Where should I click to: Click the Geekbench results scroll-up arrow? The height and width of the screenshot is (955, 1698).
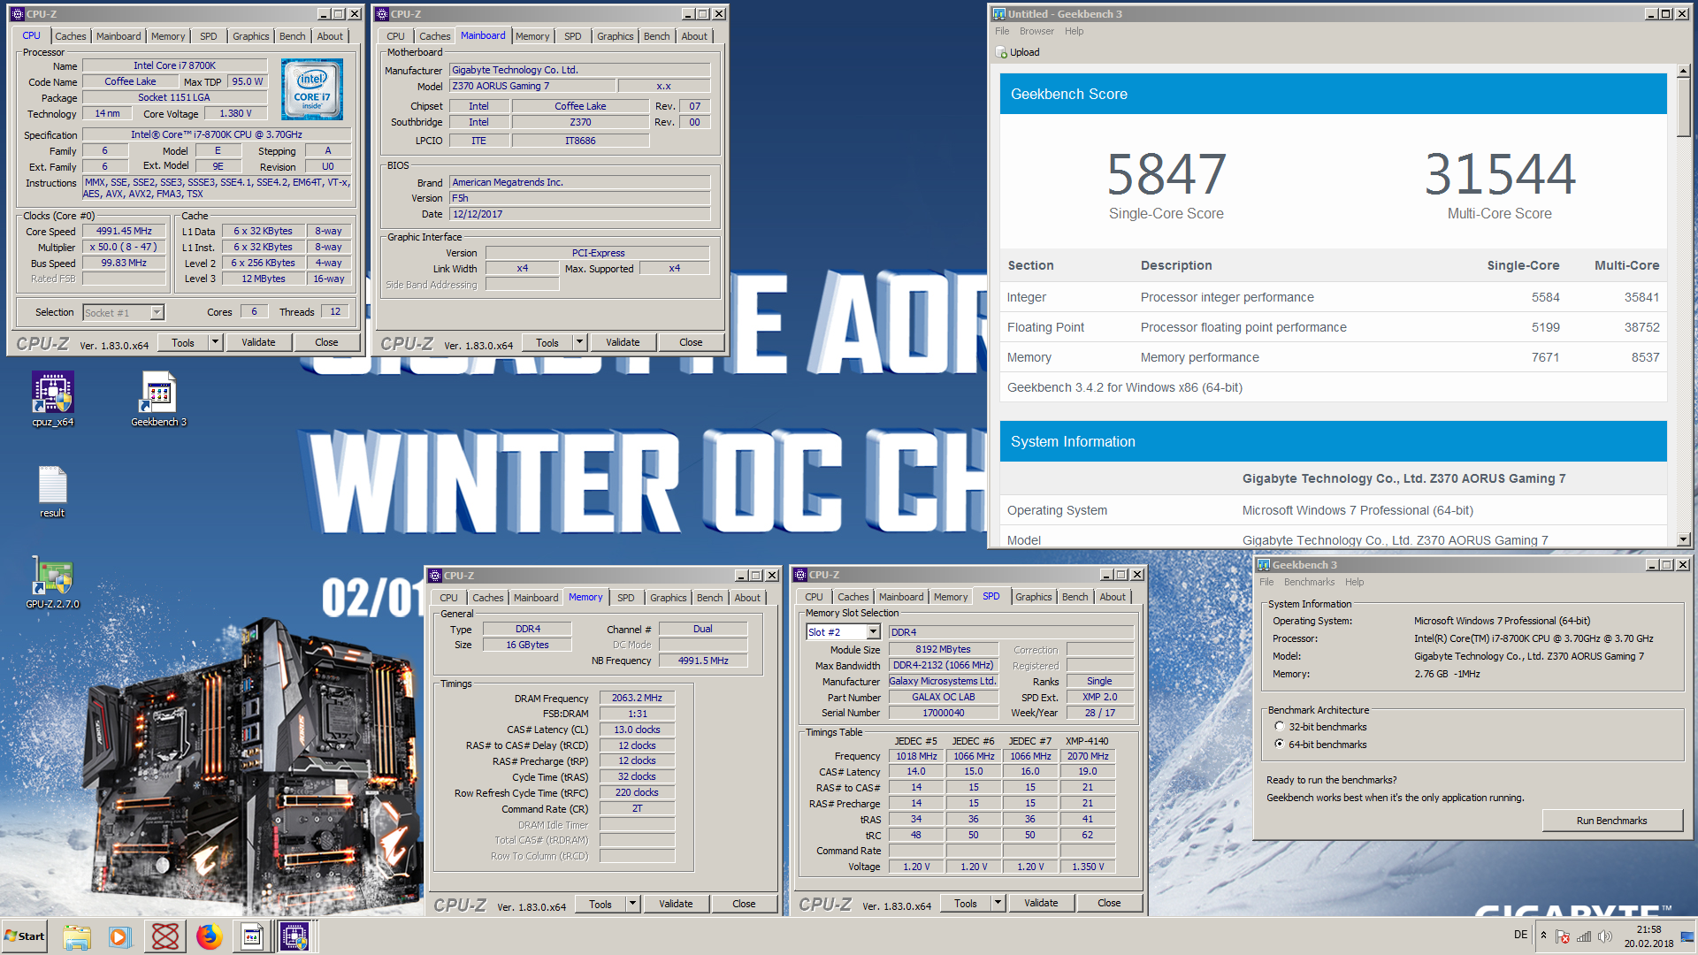[1683, 71]
